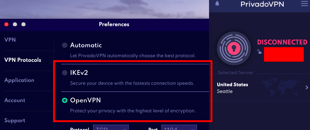This screenshot has height=130, width=310.
Task: Open the PrivadoVPN hamburger menu
Action: pos(304,3)
